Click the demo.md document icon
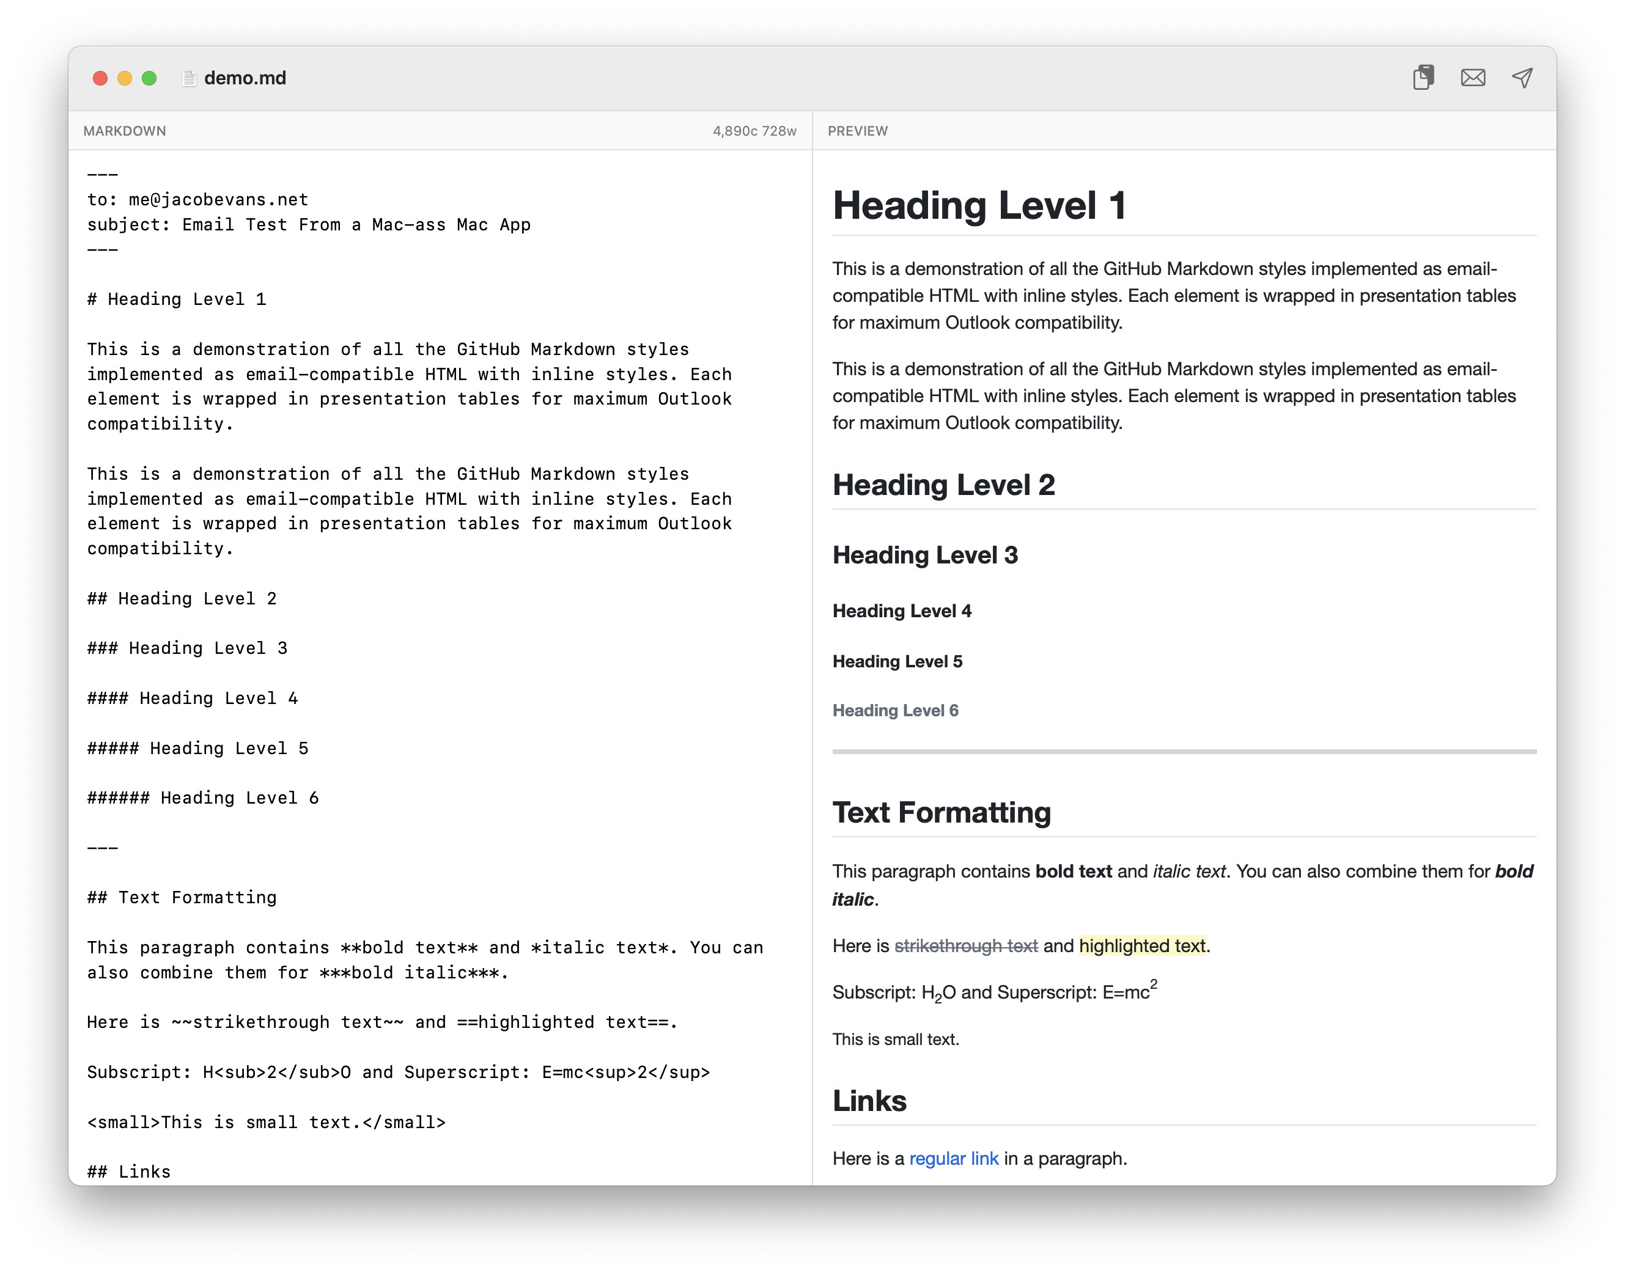 coord(189,78)
